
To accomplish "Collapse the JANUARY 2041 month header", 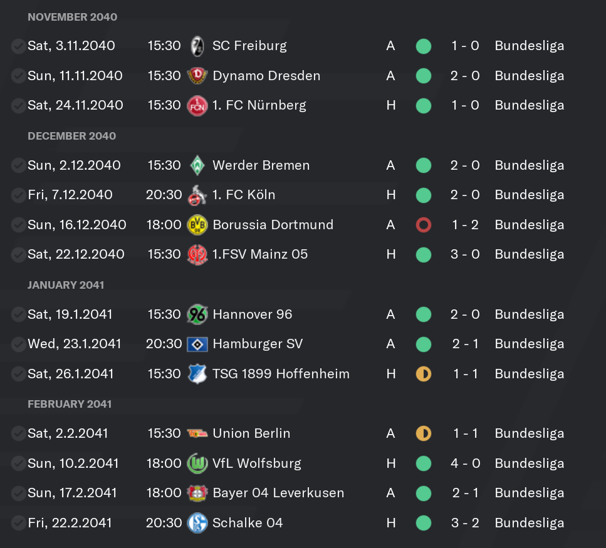I will coord(66,285).
